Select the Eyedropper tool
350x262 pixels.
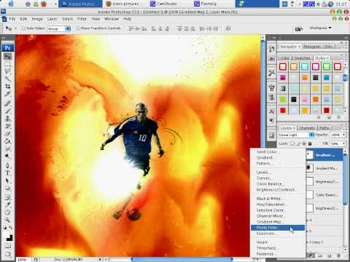click(x=8, y=205)
